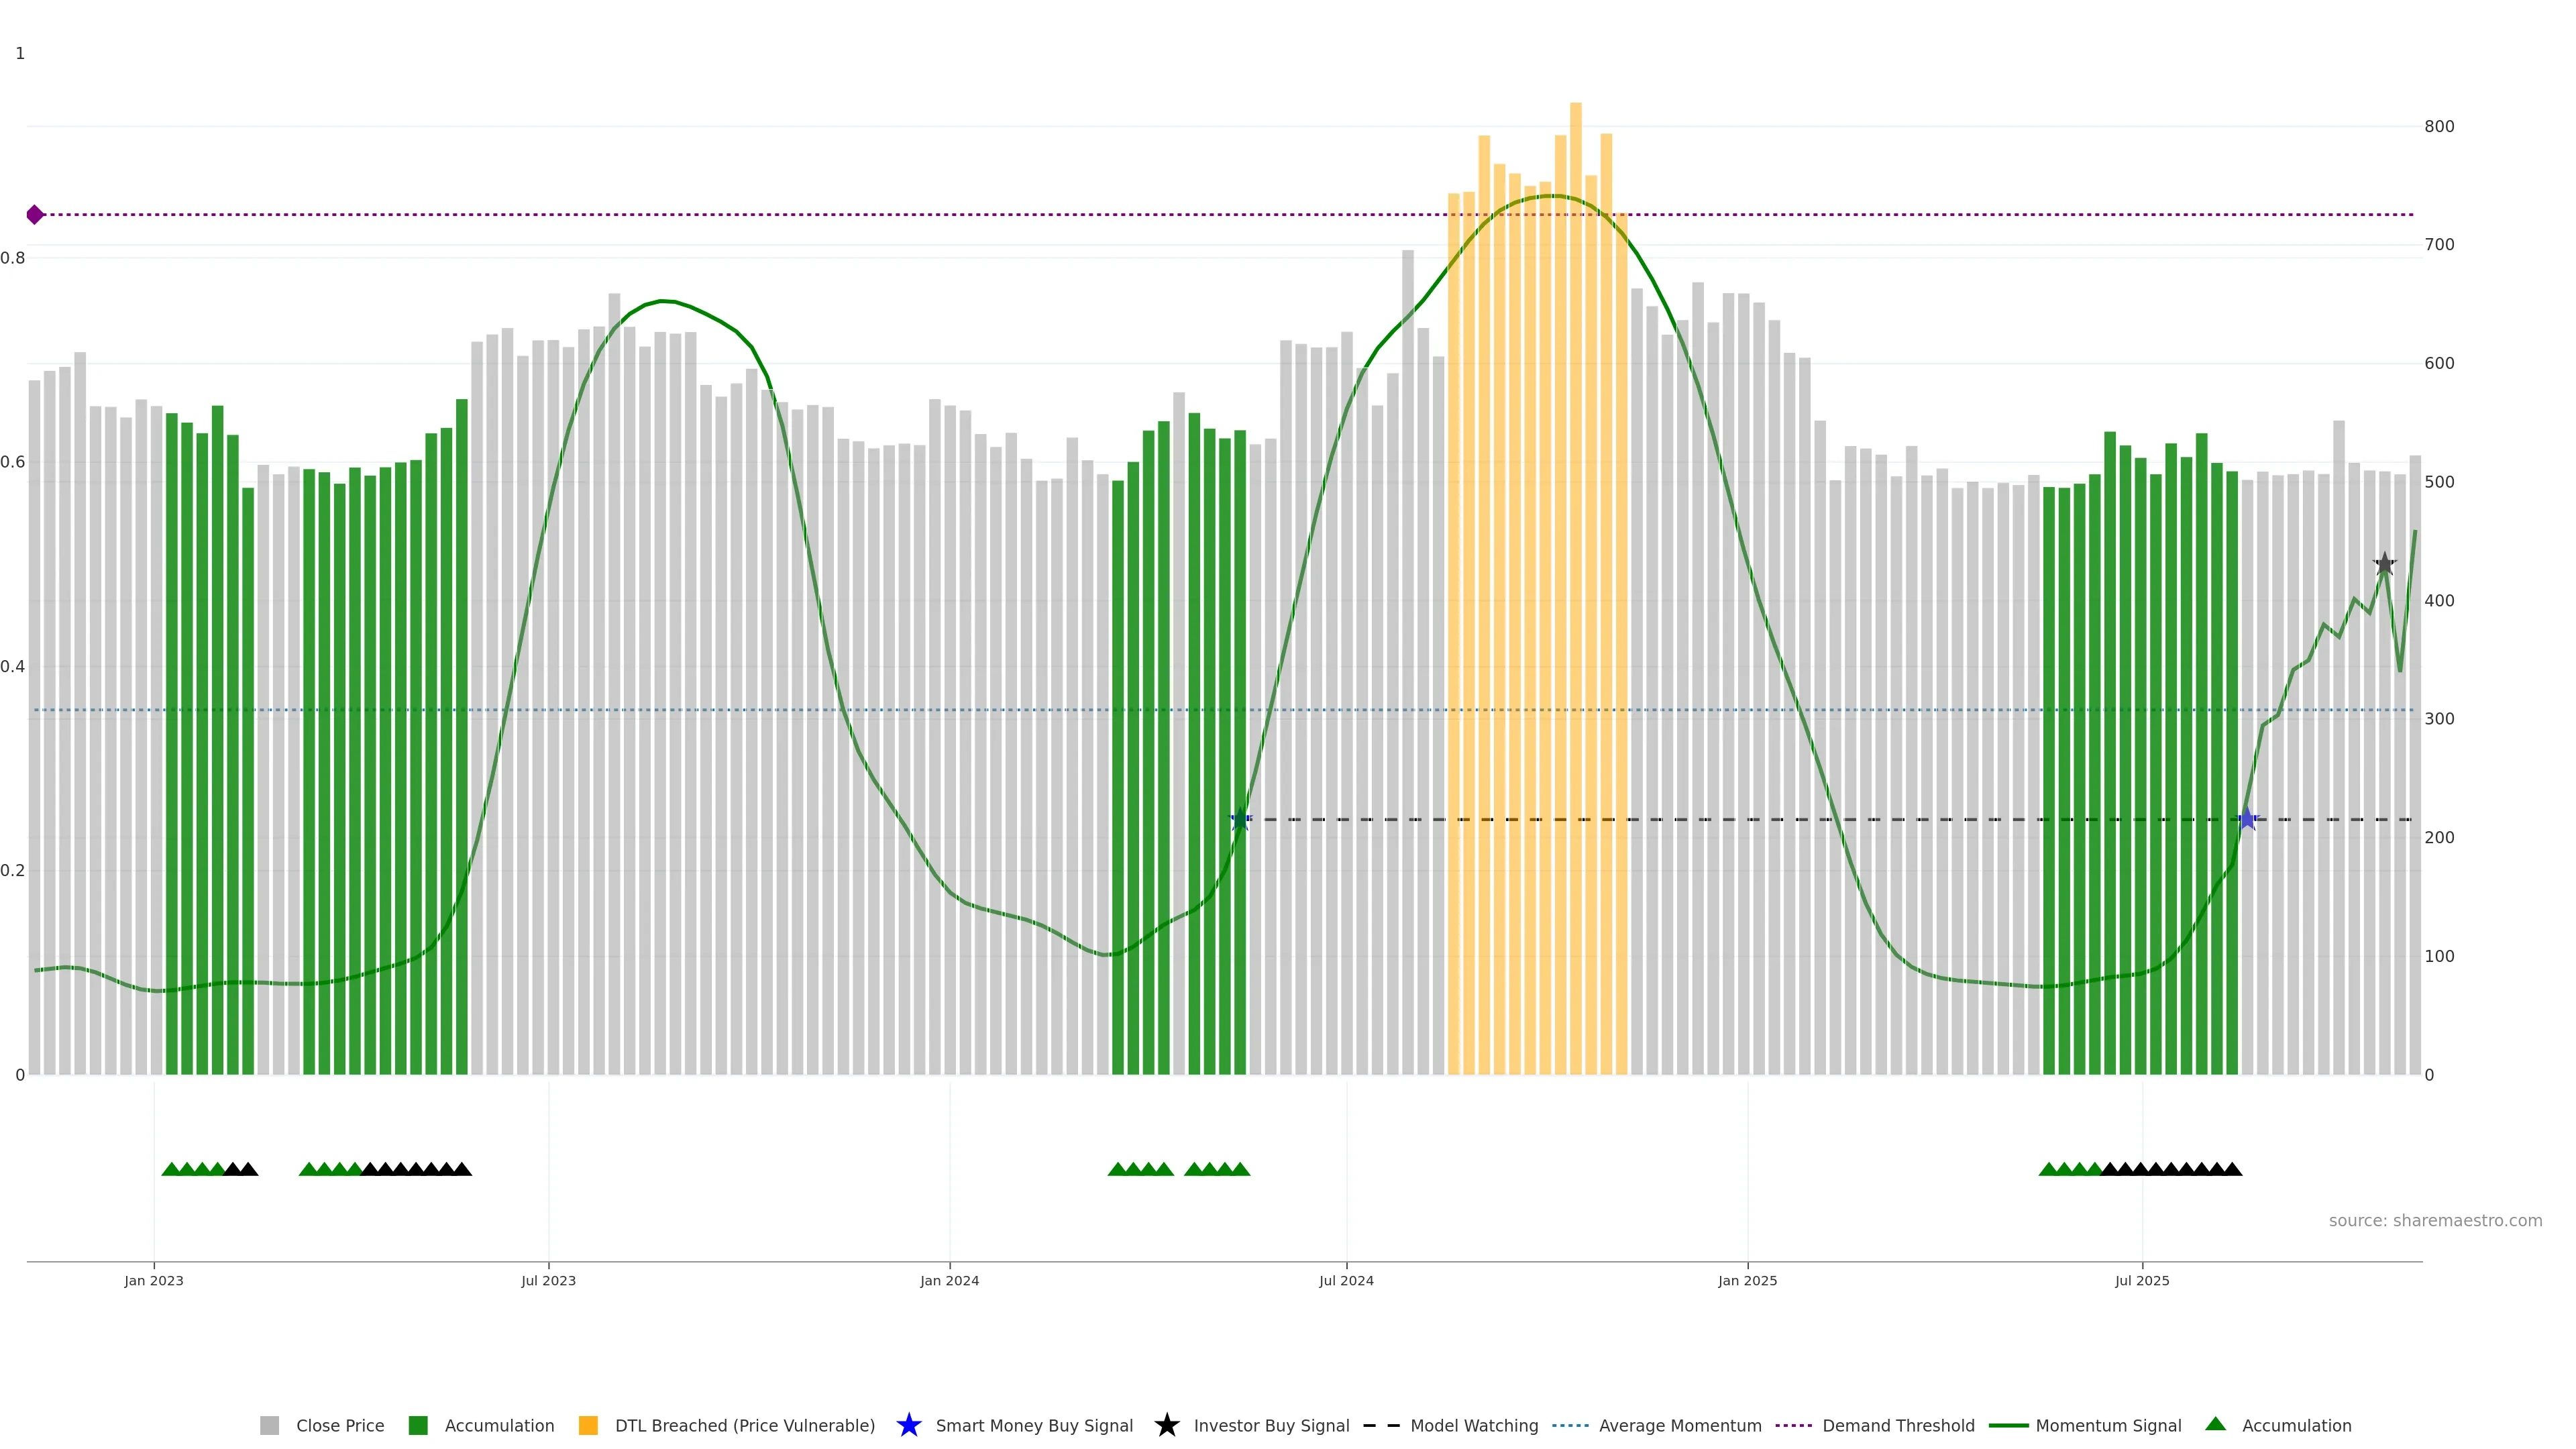The height and width of the screenshot is (1449, 2576).
Task: Toggle DTL Breached (Price Vulnerable) legend entry
Action: coord(588,1426)
